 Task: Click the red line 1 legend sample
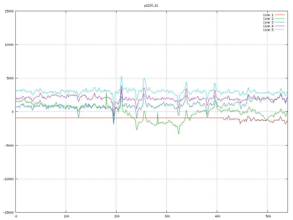280,15
